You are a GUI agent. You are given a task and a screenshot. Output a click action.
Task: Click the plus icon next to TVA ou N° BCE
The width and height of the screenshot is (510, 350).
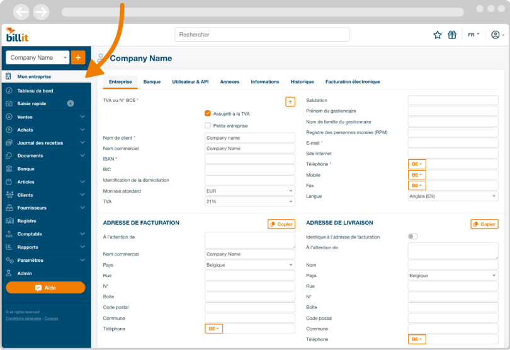click(x=290, y=101)
